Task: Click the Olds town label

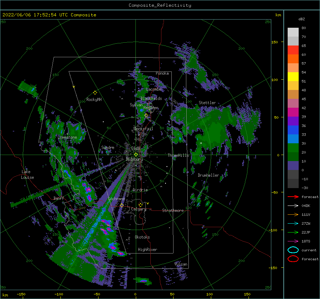Action: tap(135, 148)
